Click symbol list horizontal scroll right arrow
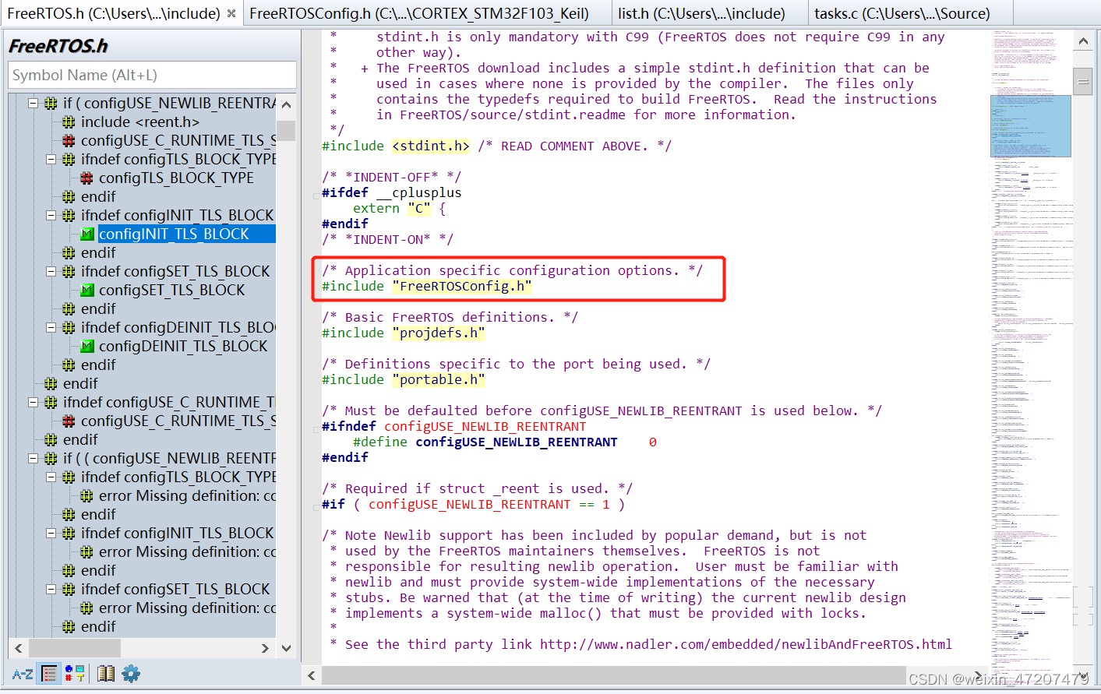Screen dimensions: 1101x694 click(265, 648)
